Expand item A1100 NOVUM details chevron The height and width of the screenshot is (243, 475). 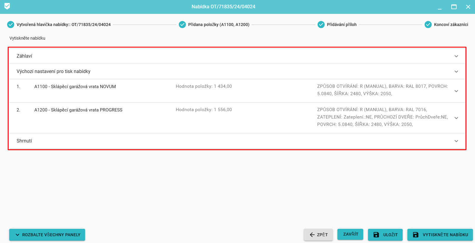pos(456,91)
